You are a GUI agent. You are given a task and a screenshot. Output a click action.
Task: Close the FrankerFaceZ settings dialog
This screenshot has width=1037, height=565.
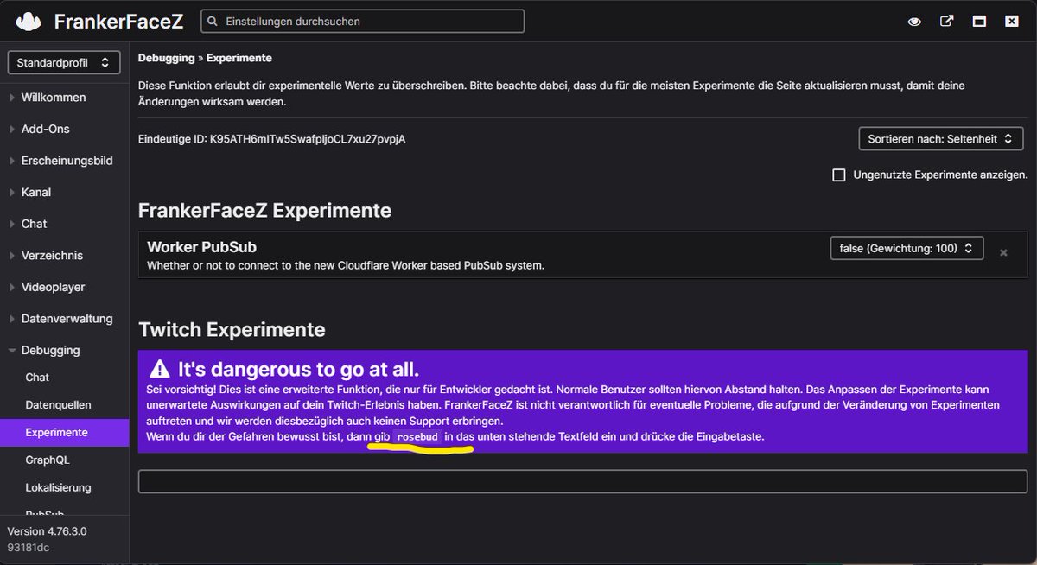[x=1011, y=22]
